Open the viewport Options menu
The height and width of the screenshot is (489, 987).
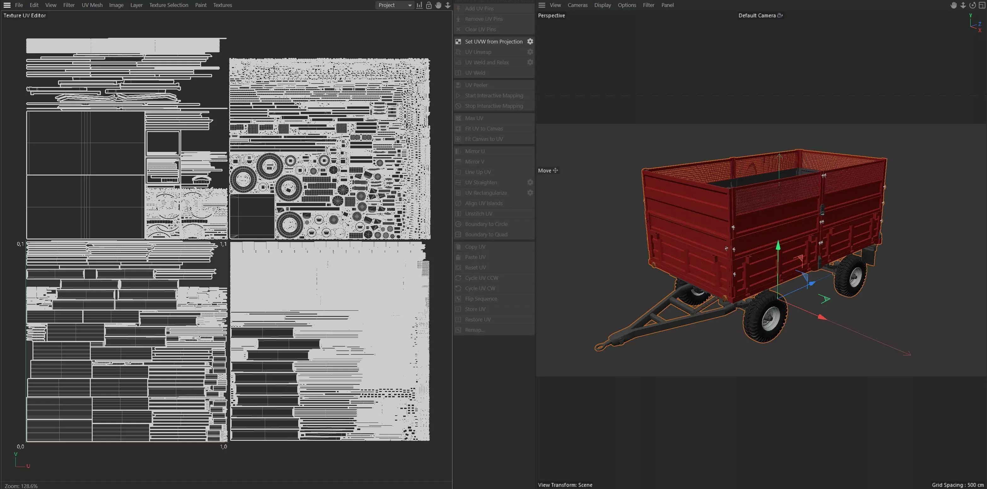(x=627, y=5)
